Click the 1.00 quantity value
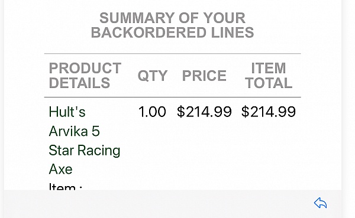 [152, 112]
